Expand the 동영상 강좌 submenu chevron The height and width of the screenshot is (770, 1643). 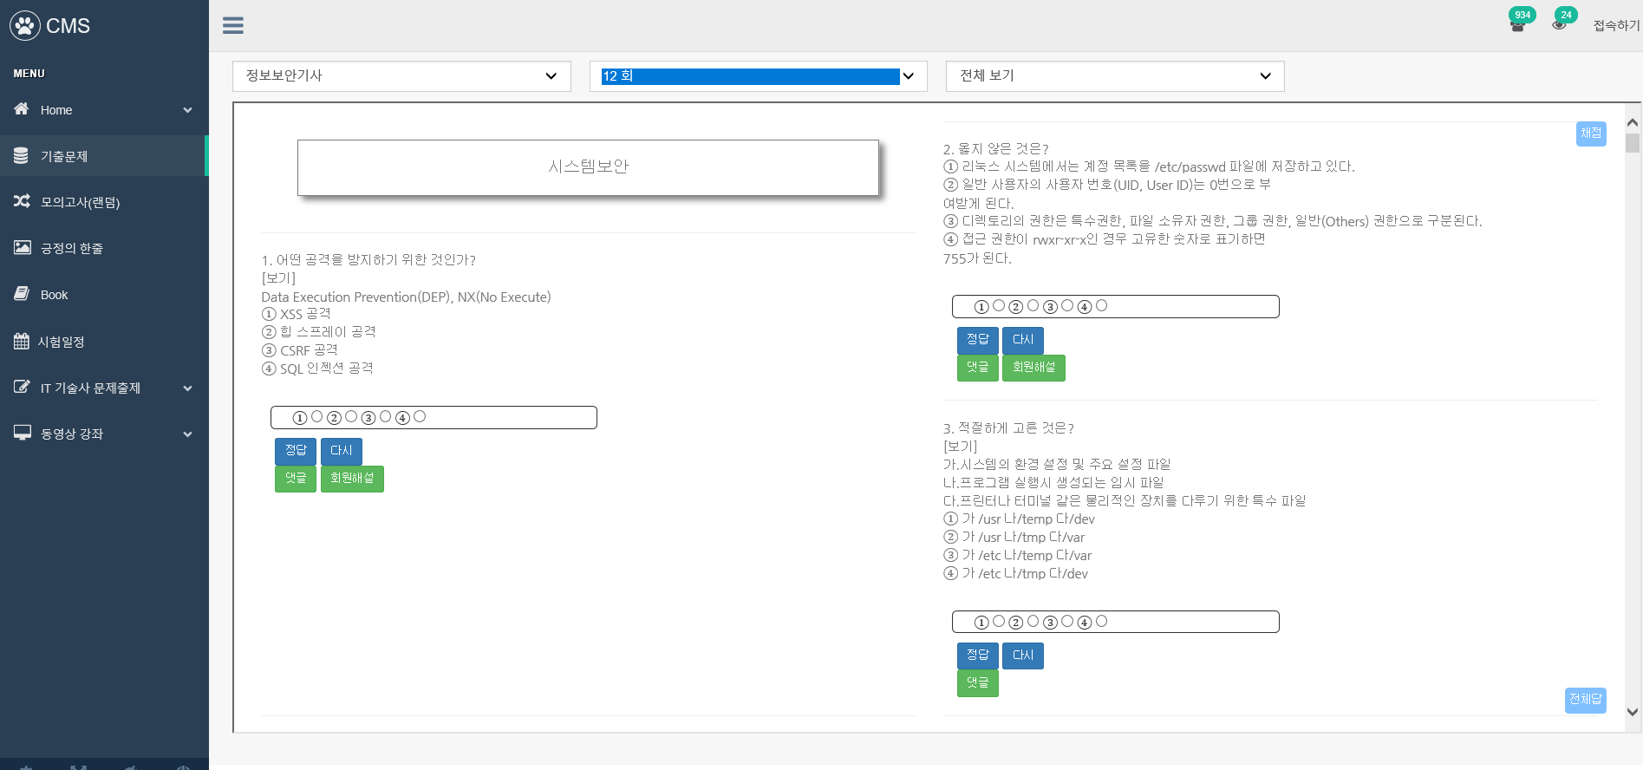pos(187,434)
